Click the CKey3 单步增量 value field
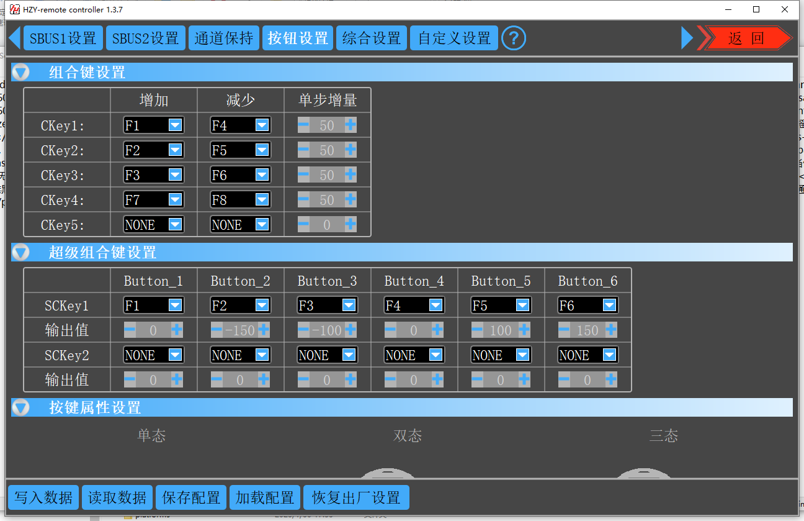The width and height of the screenshot is (804, 521). [x=327, y=175]
